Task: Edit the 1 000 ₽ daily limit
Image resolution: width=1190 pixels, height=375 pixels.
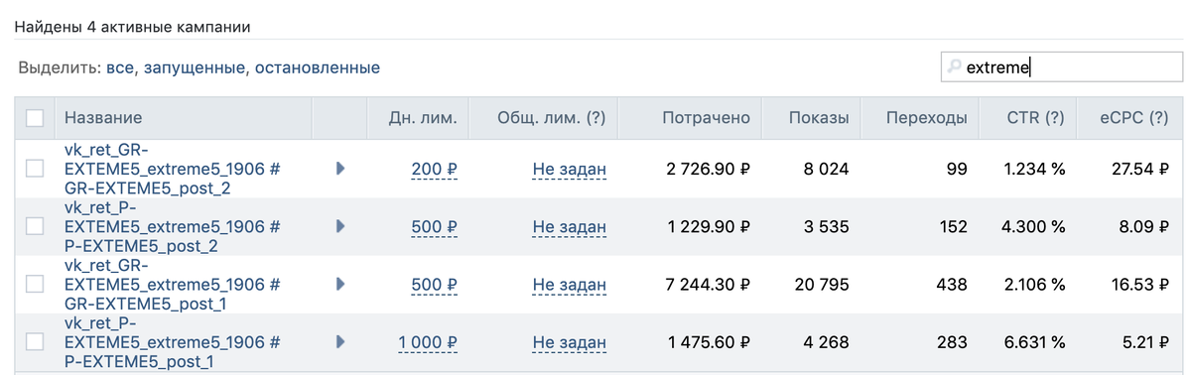Action: (428, 341)
